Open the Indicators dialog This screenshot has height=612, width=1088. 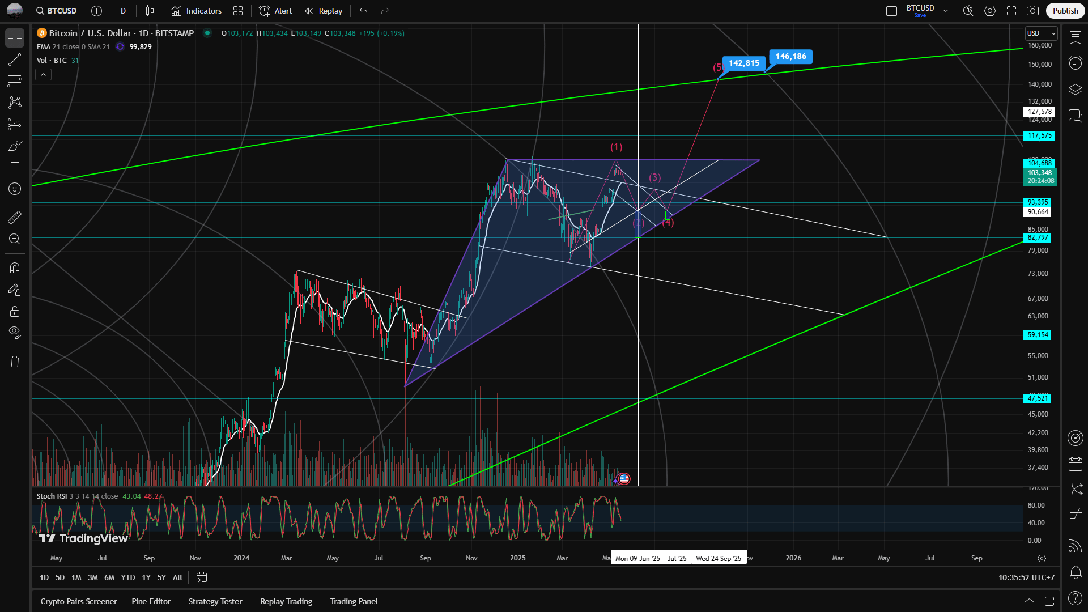point(197,11)
